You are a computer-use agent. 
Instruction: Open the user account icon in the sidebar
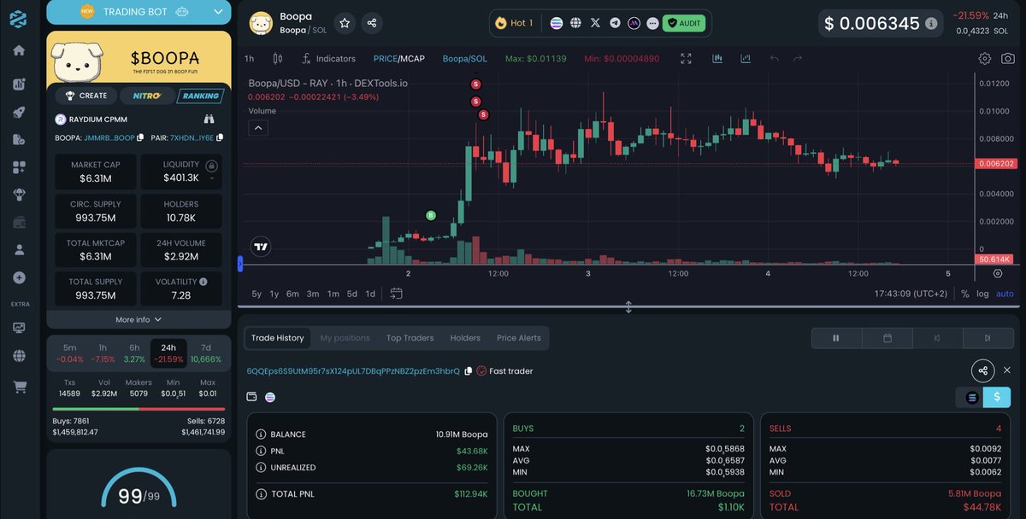19,250
